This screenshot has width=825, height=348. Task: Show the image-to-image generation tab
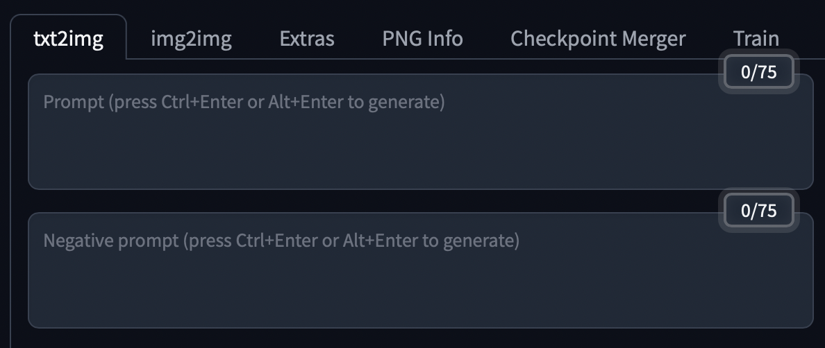191,38
